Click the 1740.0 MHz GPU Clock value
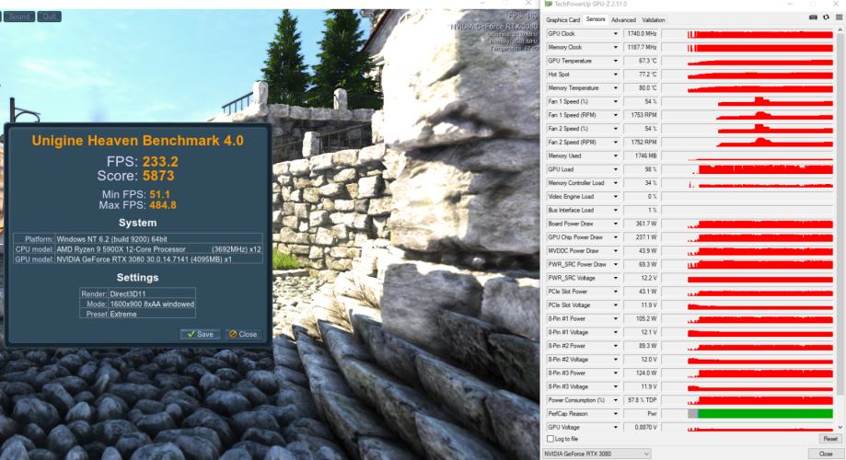 click(641, 33)
